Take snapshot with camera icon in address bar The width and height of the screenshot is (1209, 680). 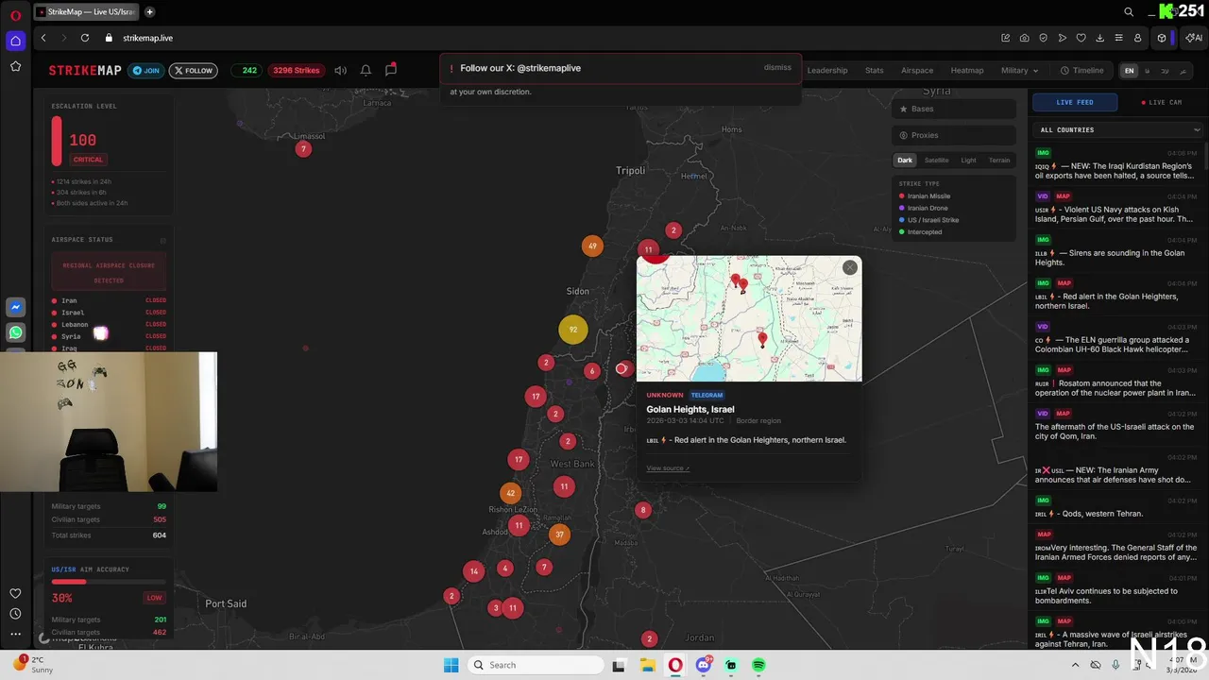pos(1025,38)
